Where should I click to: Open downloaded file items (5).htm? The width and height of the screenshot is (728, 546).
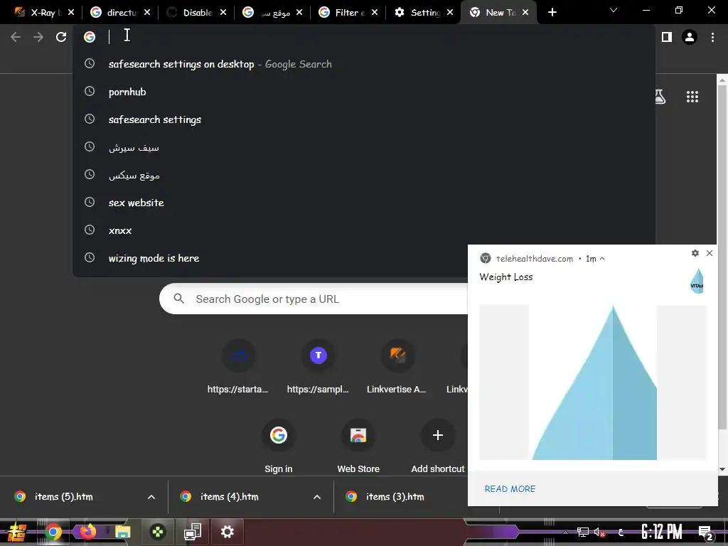[63, 497]
